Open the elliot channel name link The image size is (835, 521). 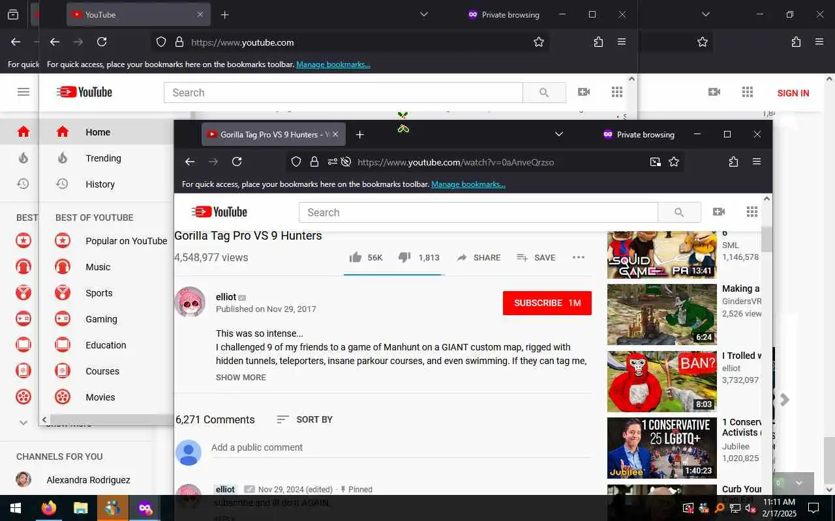(x=226, y=296)
